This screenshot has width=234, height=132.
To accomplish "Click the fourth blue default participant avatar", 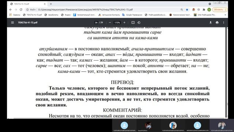I will (197, 125).
